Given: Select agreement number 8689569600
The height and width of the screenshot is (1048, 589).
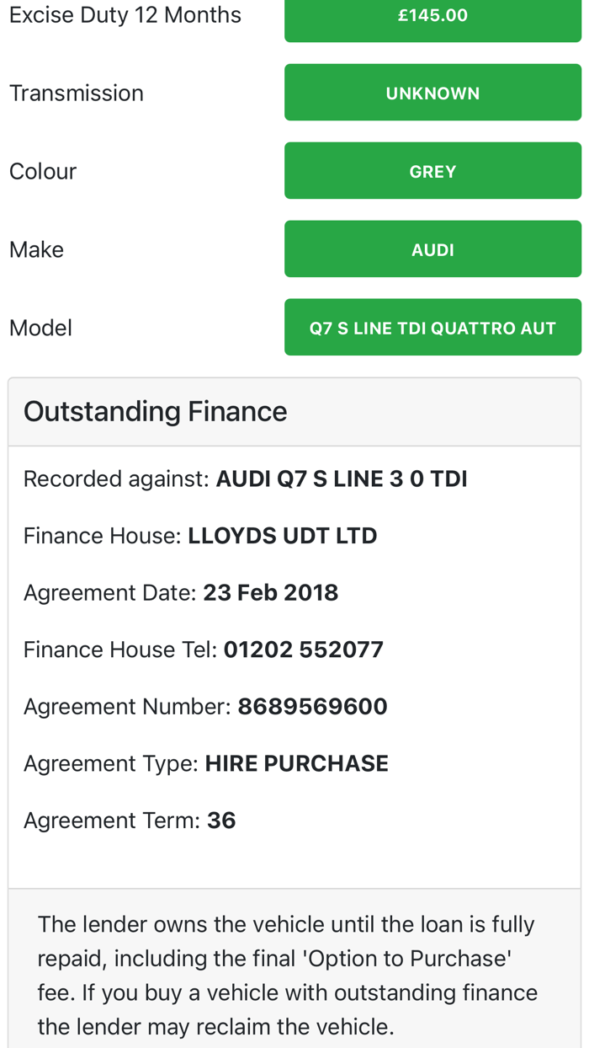Looking at the screenshot, I should click(313, 706).
